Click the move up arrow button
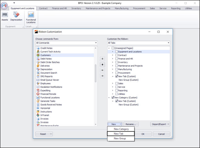This screenshot has height=148, width=200. point(102,59)
